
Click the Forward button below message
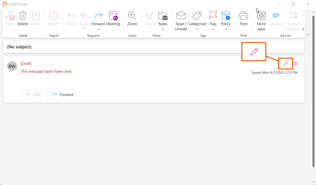62,95
